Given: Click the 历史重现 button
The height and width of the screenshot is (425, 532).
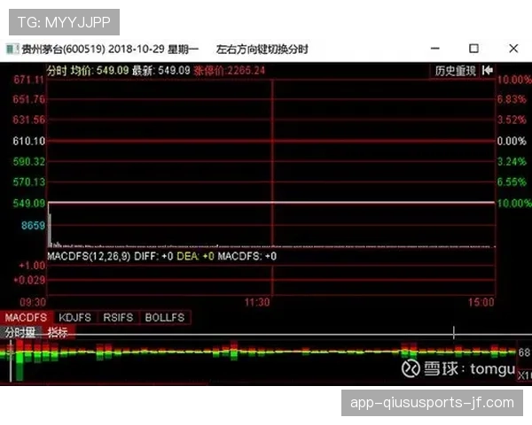Looking at the screenshot, I should point(455,71).
